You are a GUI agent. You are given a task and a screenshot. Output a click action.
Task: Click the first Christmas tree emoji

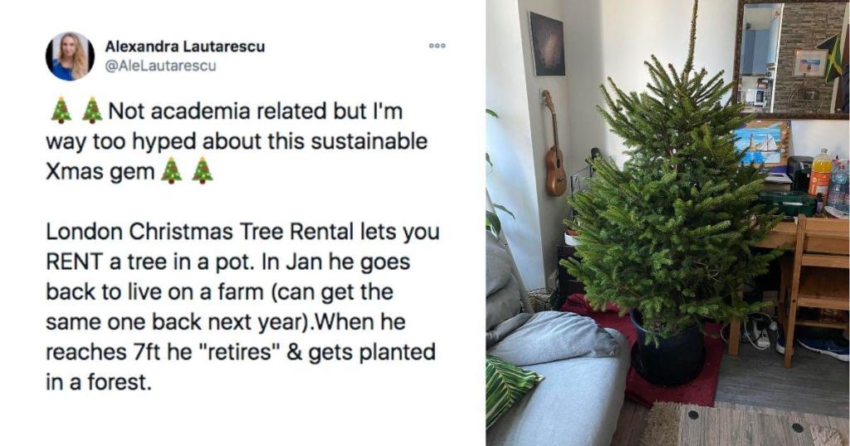61,110
